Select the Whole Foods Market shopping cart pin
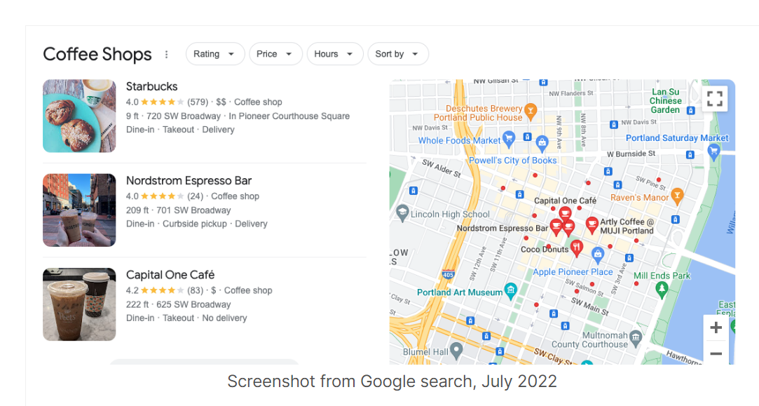Viewport: 759px width, 406px height. tap(508, 139)
